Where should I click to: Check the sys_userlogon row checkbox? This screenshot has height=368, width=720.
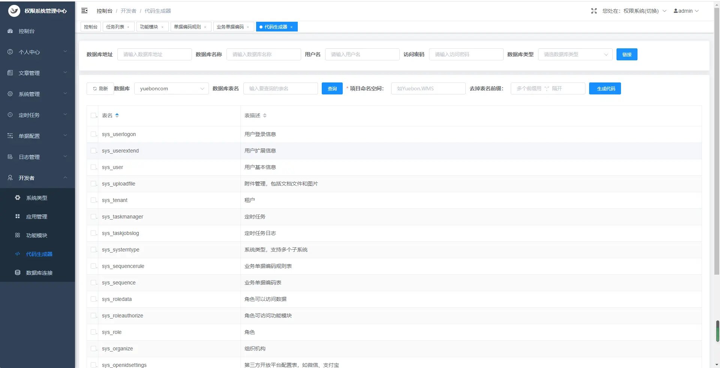(x=93, y=134)
